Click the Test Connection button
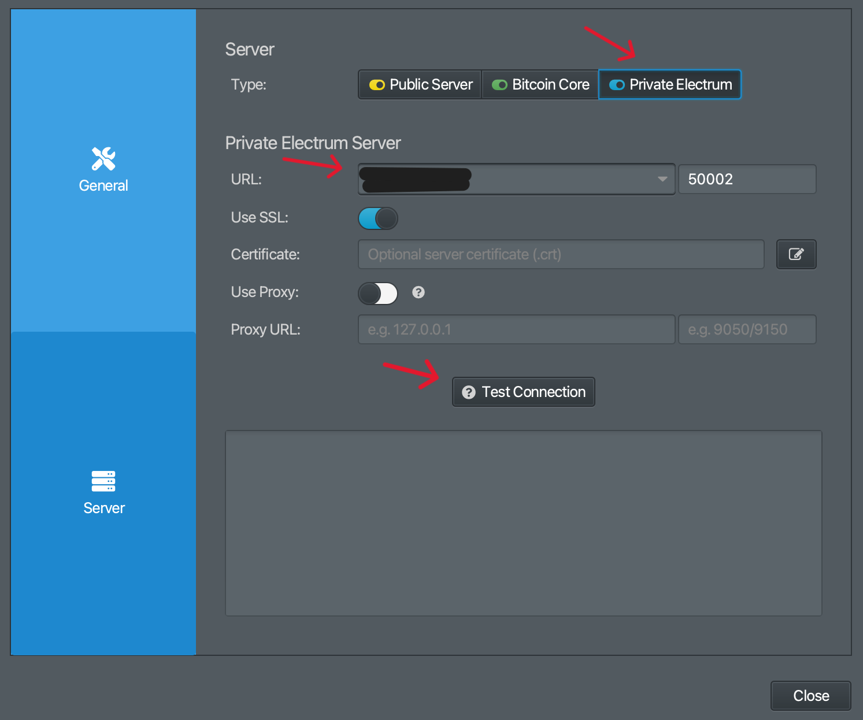This screenshot has height=720, width=863. tap(523, 392)
